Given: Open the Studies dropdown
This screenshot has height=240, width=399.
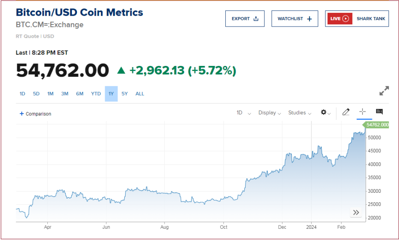Looking at the screenshot, I should (x=300, y=113).
